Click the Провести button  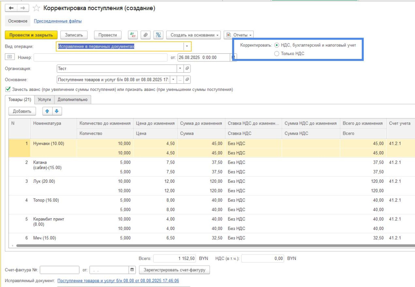click(108, 35)
